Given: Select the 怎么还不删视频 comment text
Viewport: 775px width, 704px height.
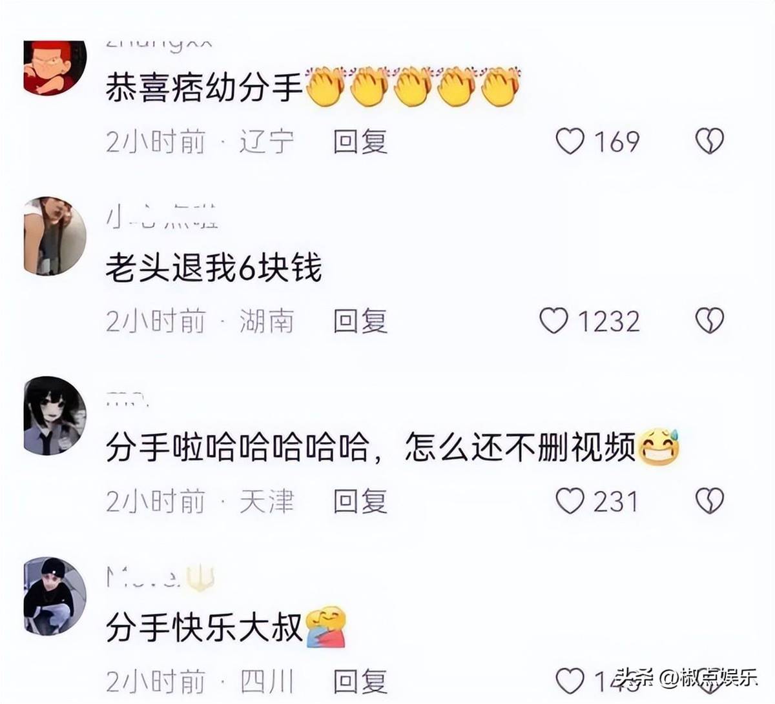Looking at the screenshot, I should pos(520,448).
